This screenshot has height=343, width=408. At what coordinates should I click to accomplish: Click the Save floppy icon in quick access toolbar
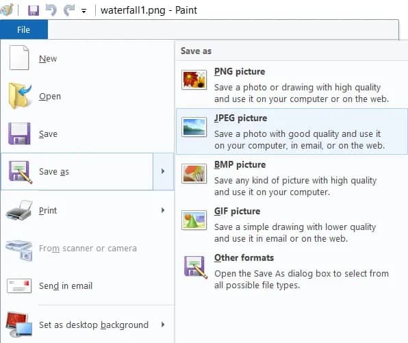click(x=34, y=10)
